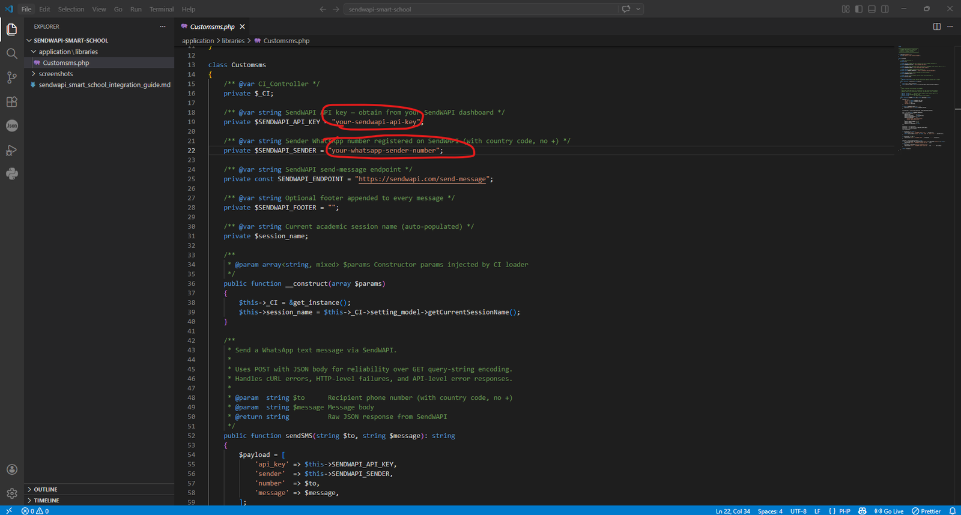Open the Run menu

[136, 9]
